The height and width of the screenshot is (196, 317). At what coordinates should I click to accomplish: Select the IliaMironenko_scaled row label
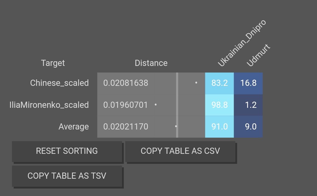(x=49, y=105)
